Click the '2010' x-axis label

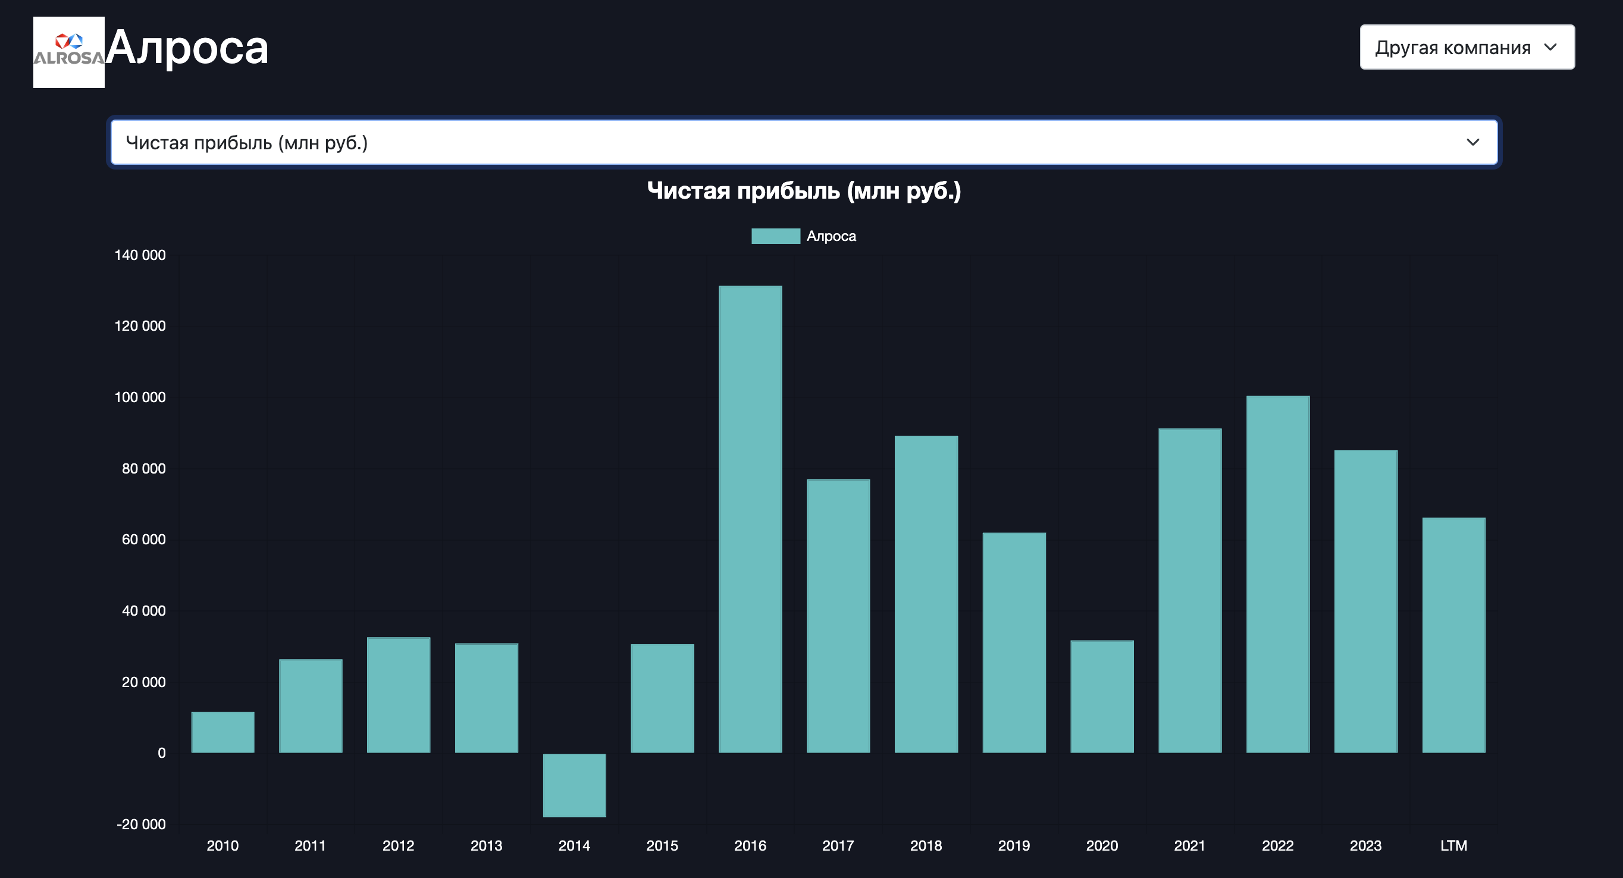[223, 846]
